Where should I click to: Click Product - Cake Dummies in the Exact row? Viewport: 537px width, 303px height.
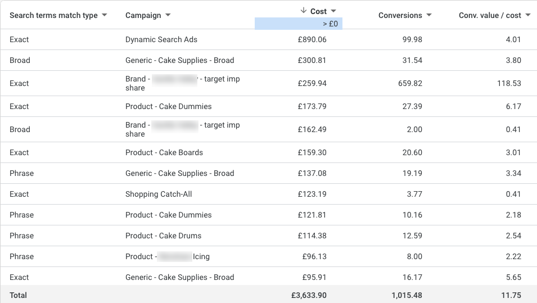tap(168, 106)
